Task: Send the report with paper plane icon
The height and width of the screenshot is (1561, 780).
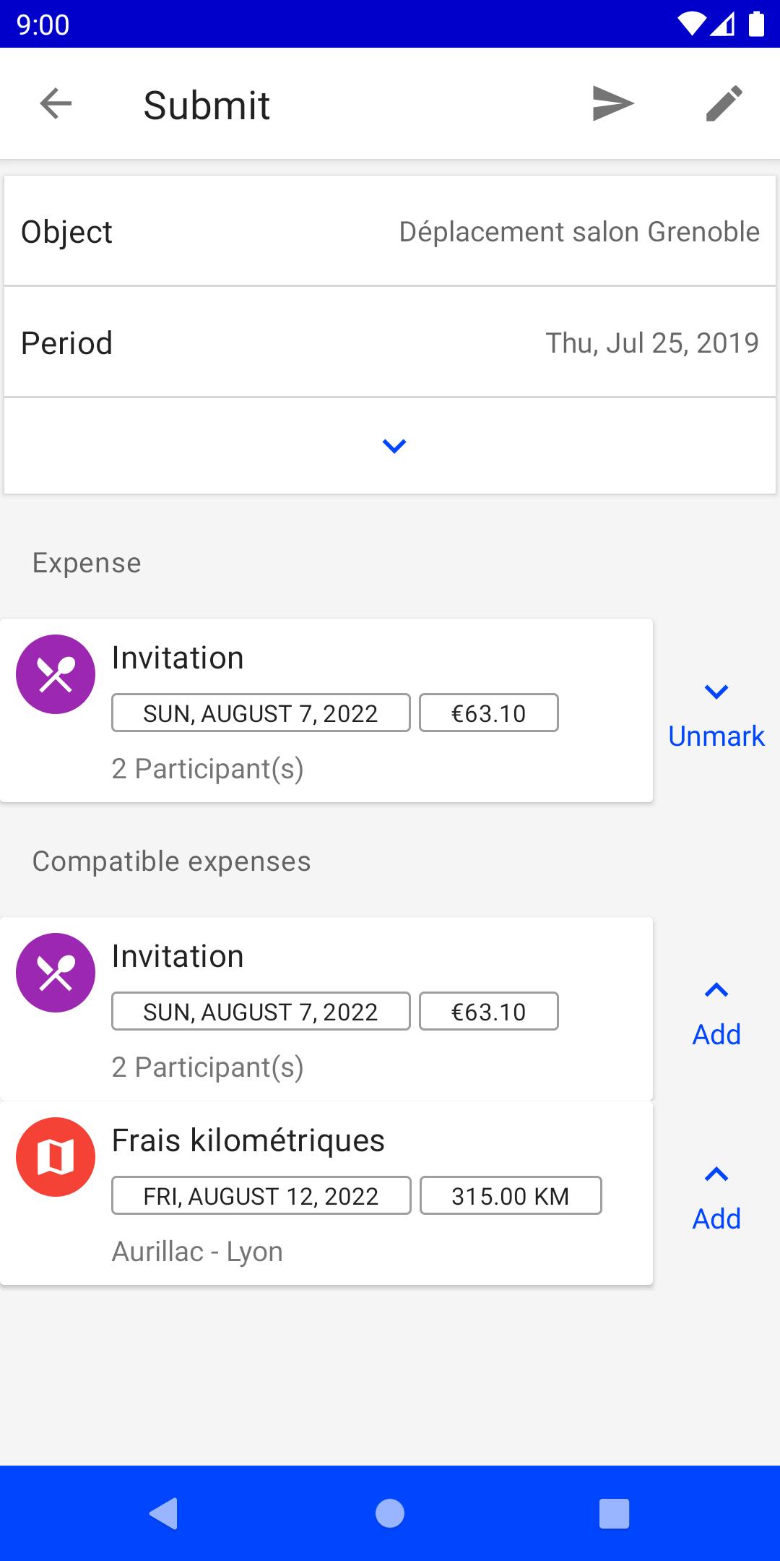Action: (613, 103)
